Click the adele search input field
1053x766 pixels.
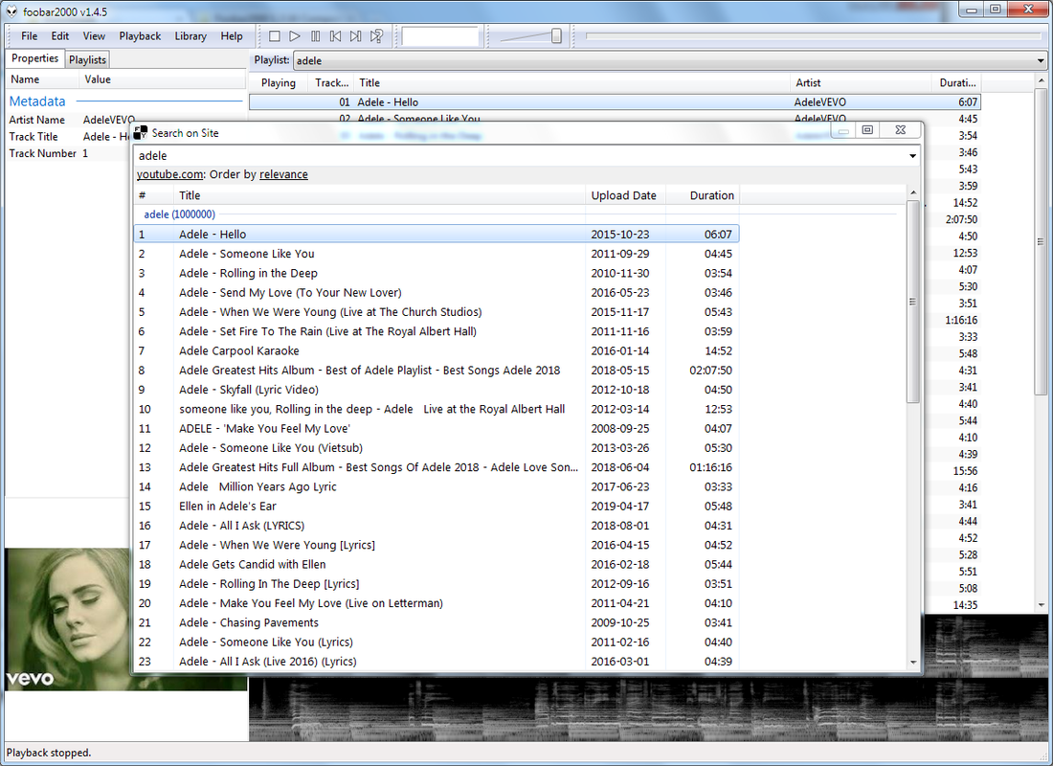coord(521,156)
